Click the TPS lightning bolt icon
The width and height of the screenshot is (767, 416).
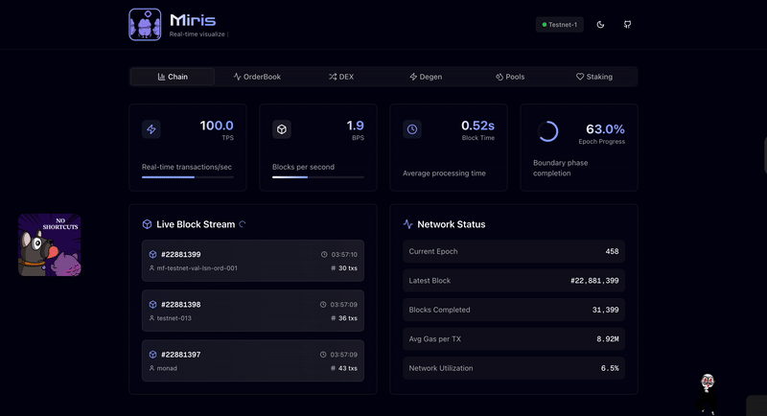151,129
